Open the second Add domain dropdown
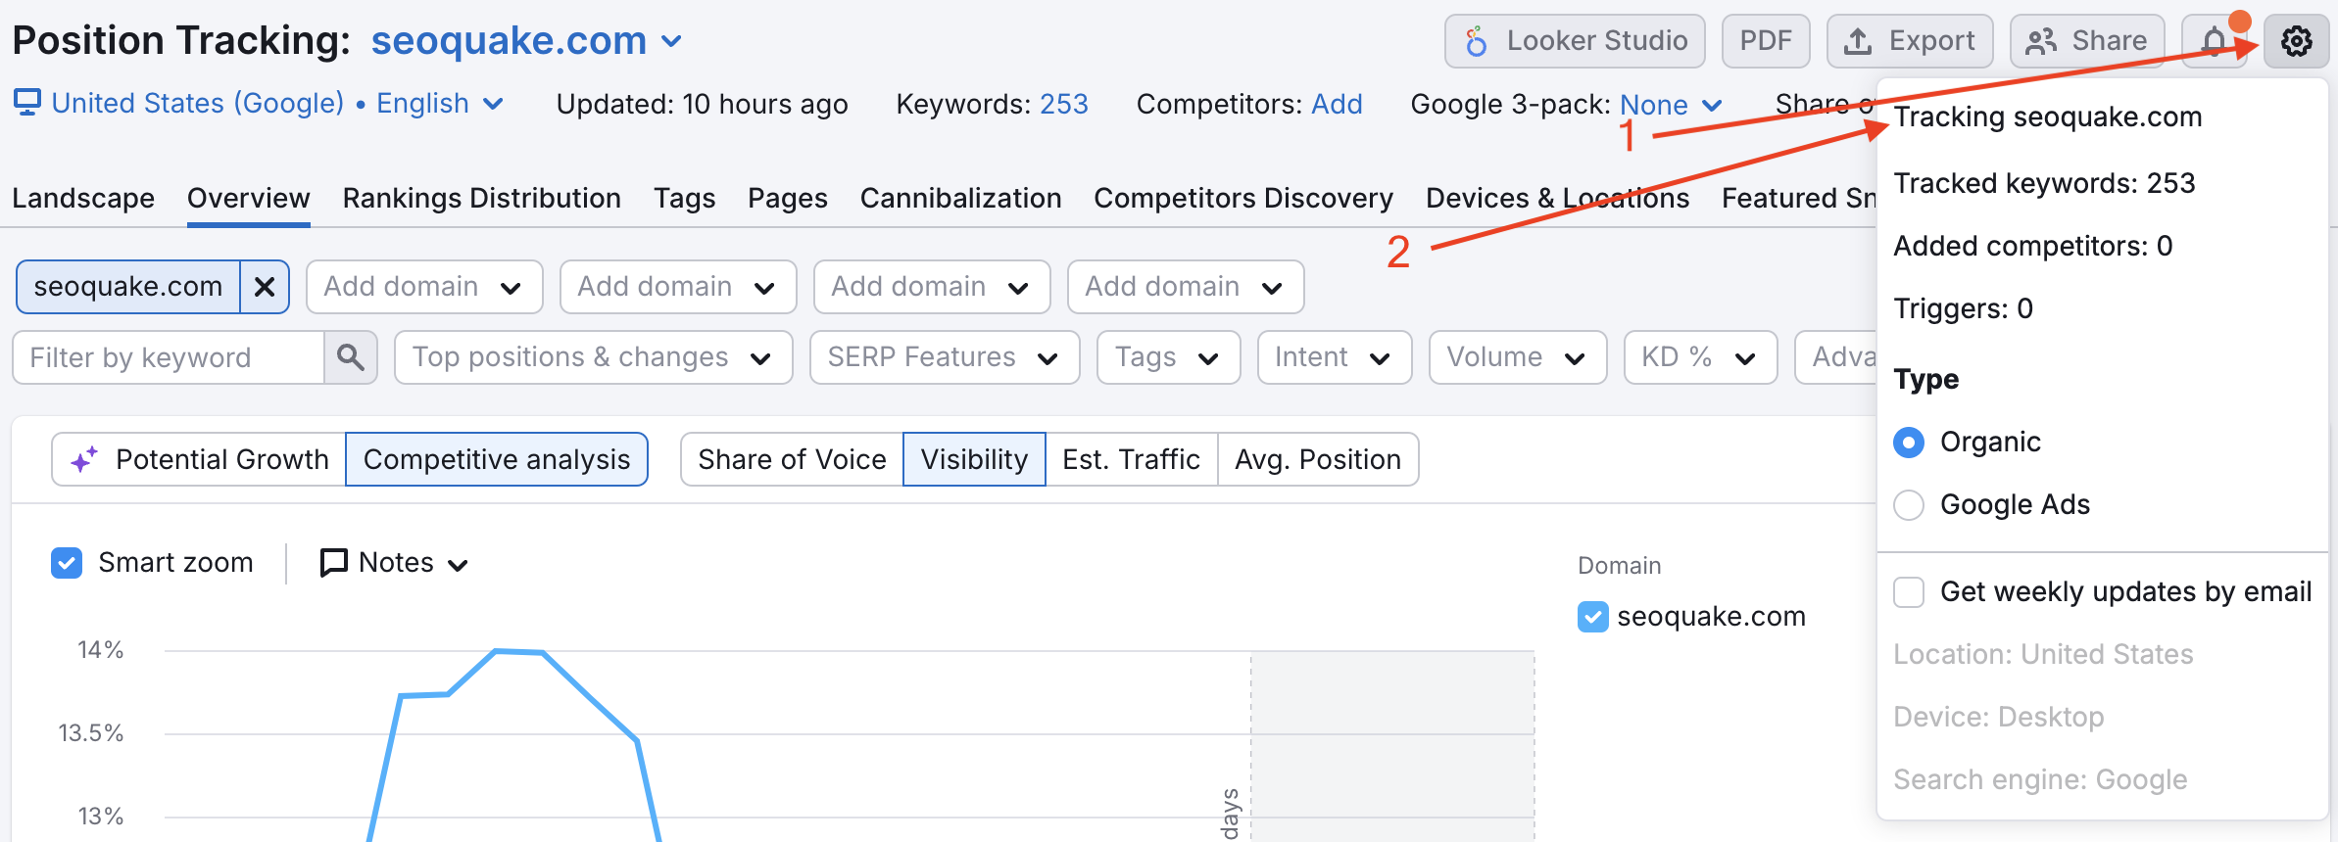Screen dimensions: 2338x842 coord(678,287)
